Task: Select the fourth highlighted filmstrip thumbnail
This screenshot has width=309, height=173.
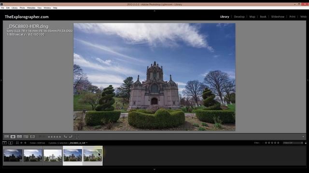Action: click(x=73, y=155)
